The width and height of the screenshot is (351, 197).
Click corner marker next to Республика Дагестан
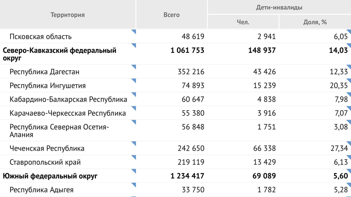coord(134,66)
